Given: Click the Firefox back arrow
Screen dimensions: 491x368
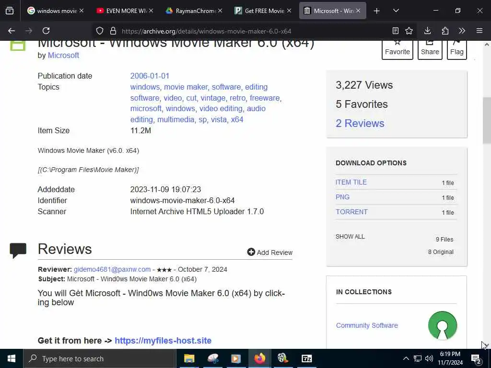Looking at the screenshot, I should 12,31.
